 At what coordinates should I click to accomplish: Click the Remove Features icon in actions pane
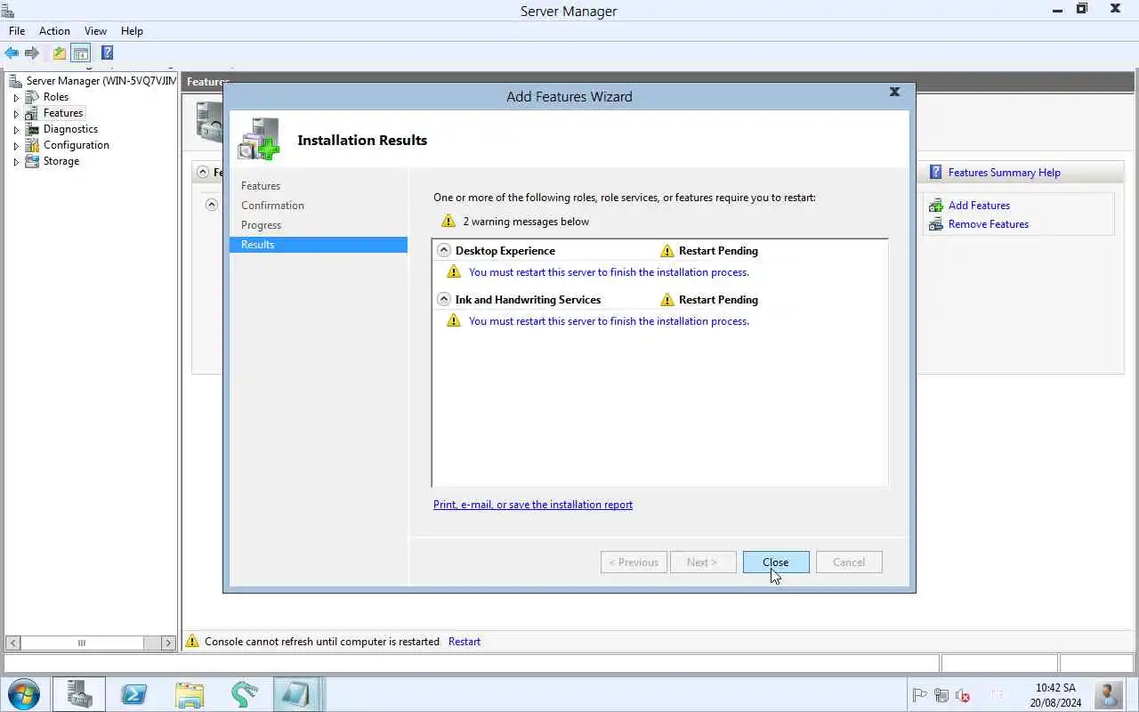[x=935, y=224]
